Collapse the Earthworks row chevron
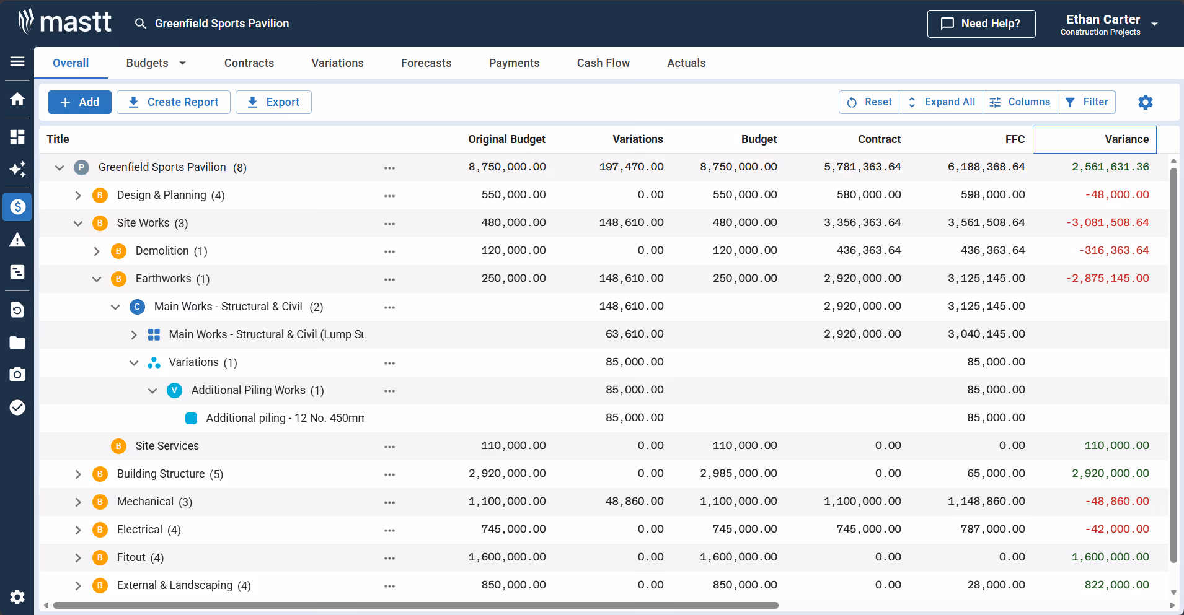The height and width of the screenshot is (615, 1184). (x=97, y=279)
